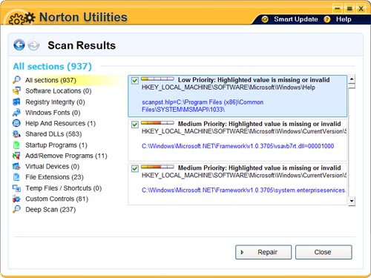Select Software Locations (0) section
Viewport: 371px width, 278px height.
(59, 90)
